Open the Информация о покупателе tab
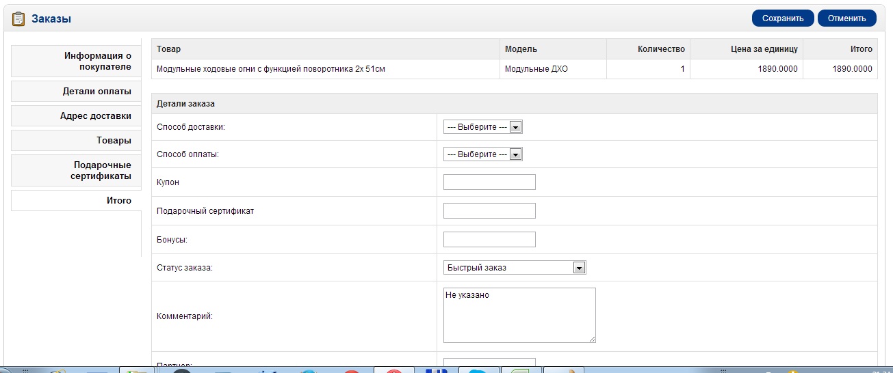The image size is (893, 373). [76, 61]
